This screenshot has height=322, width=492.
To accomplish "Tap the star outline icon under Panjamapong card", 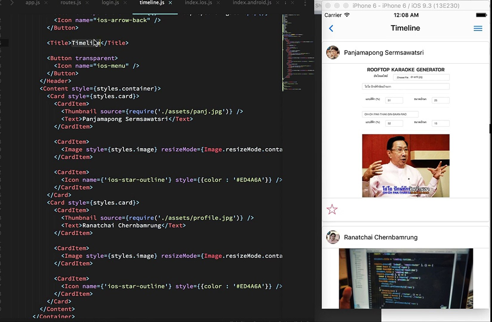I will (332, 210).
